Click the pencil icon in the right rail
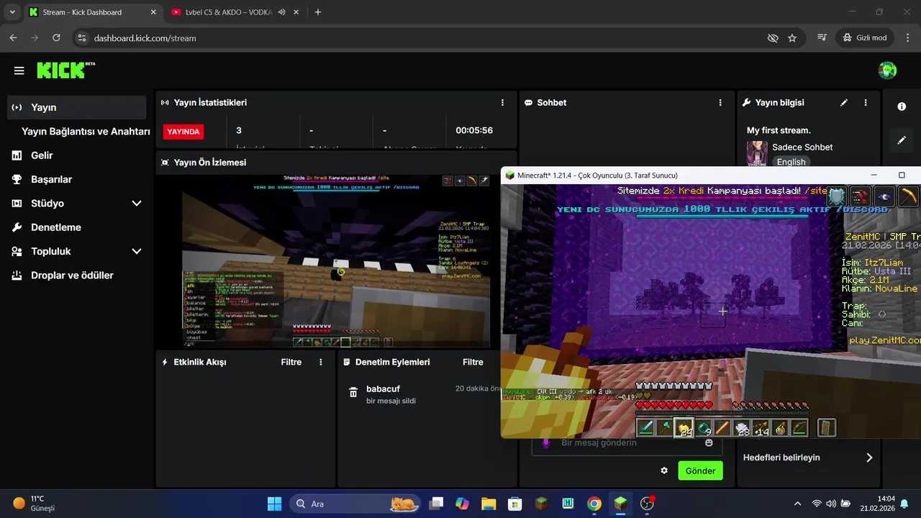This screenshot has width=921, height=518. click(902, 140)
